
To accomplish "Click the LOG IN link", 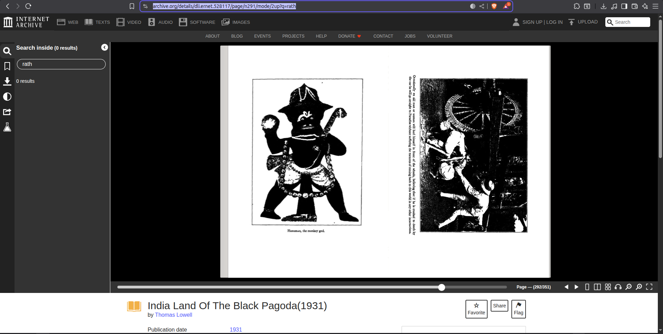I will tap(555, 22).
